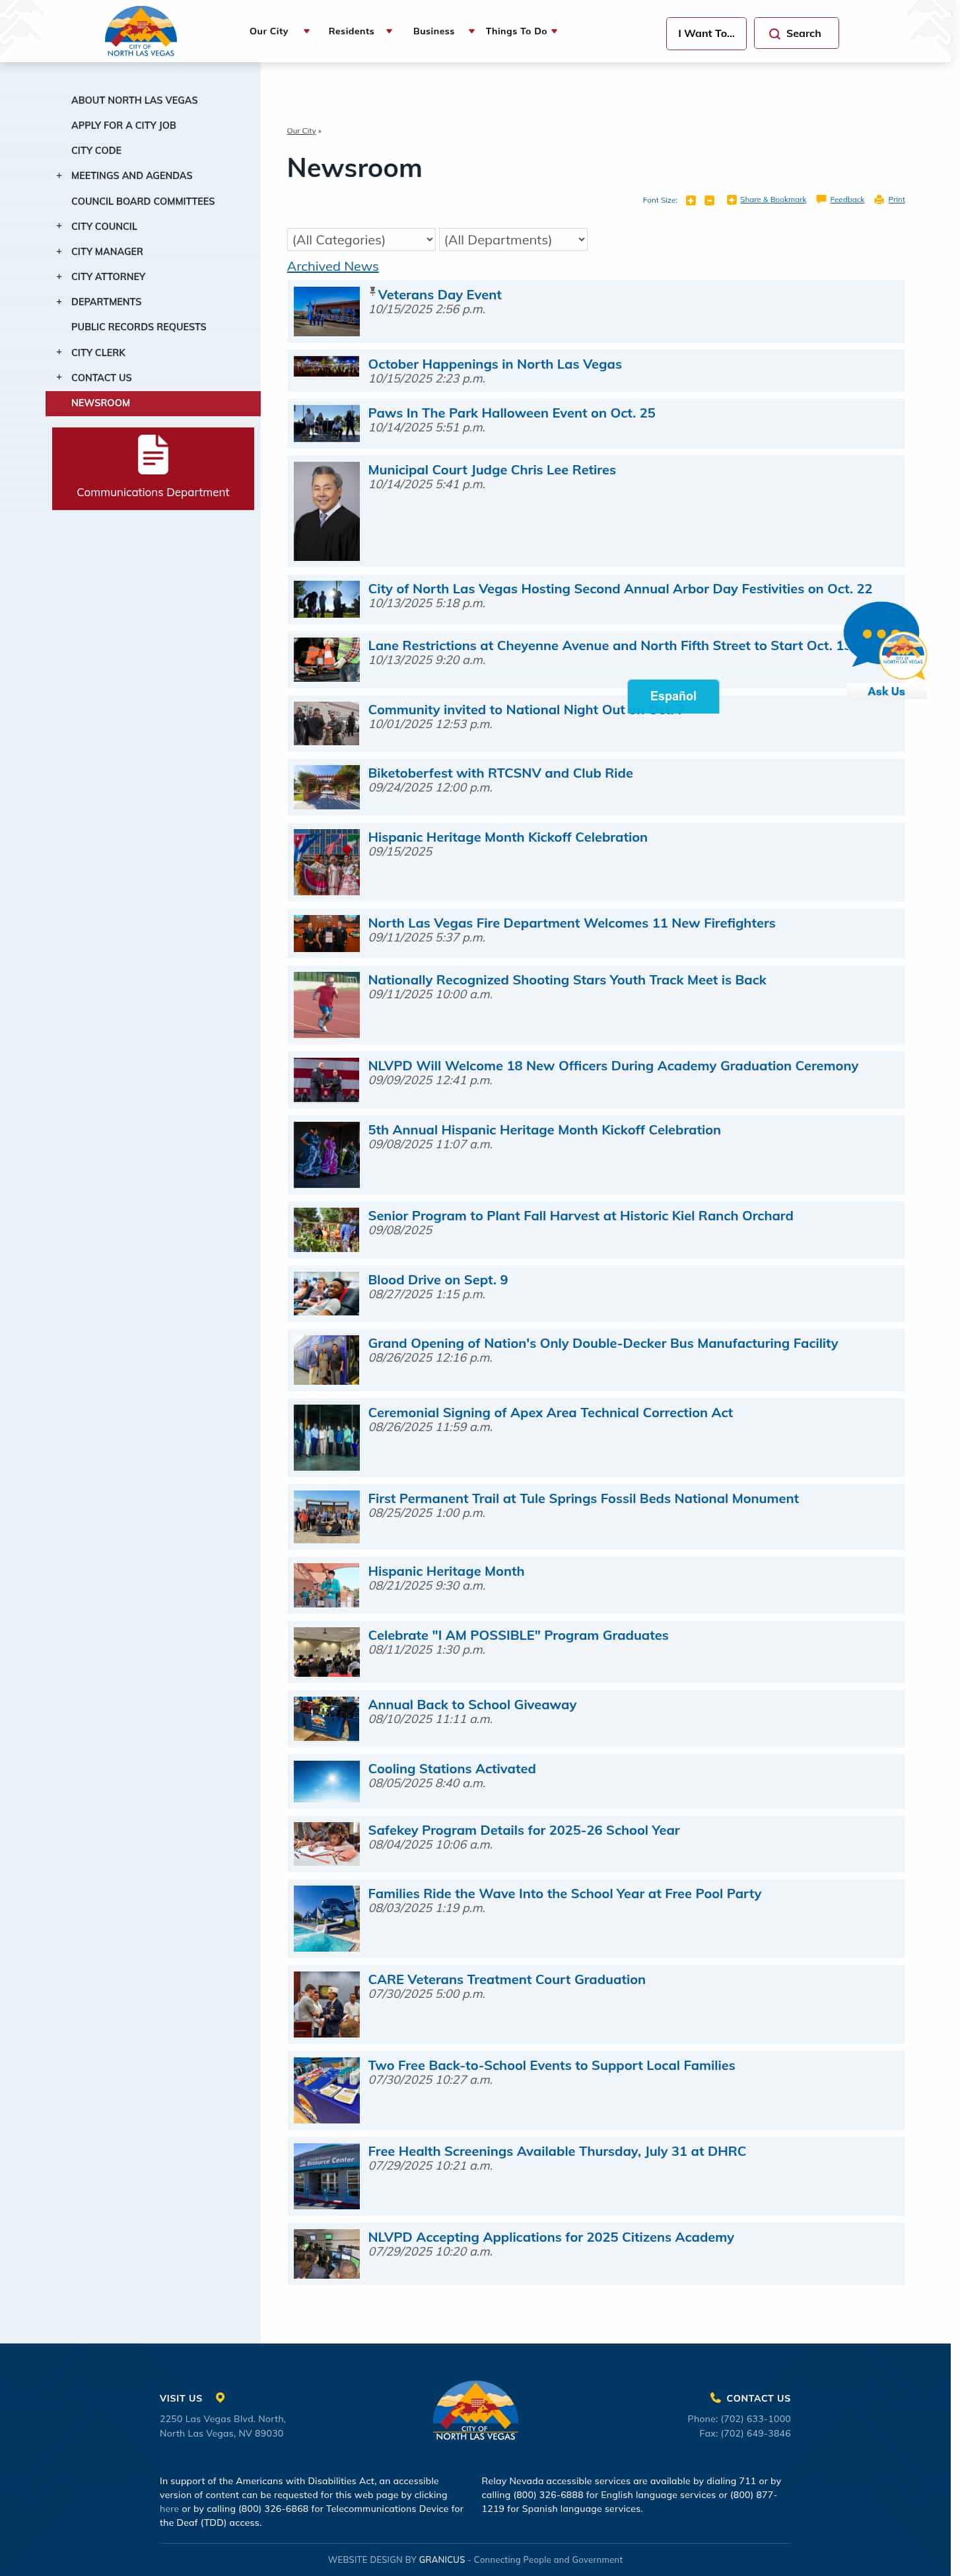The image size is (960, 2576).
Task: Click the footer North Las Vegas logo
Action: point(475,2410)
